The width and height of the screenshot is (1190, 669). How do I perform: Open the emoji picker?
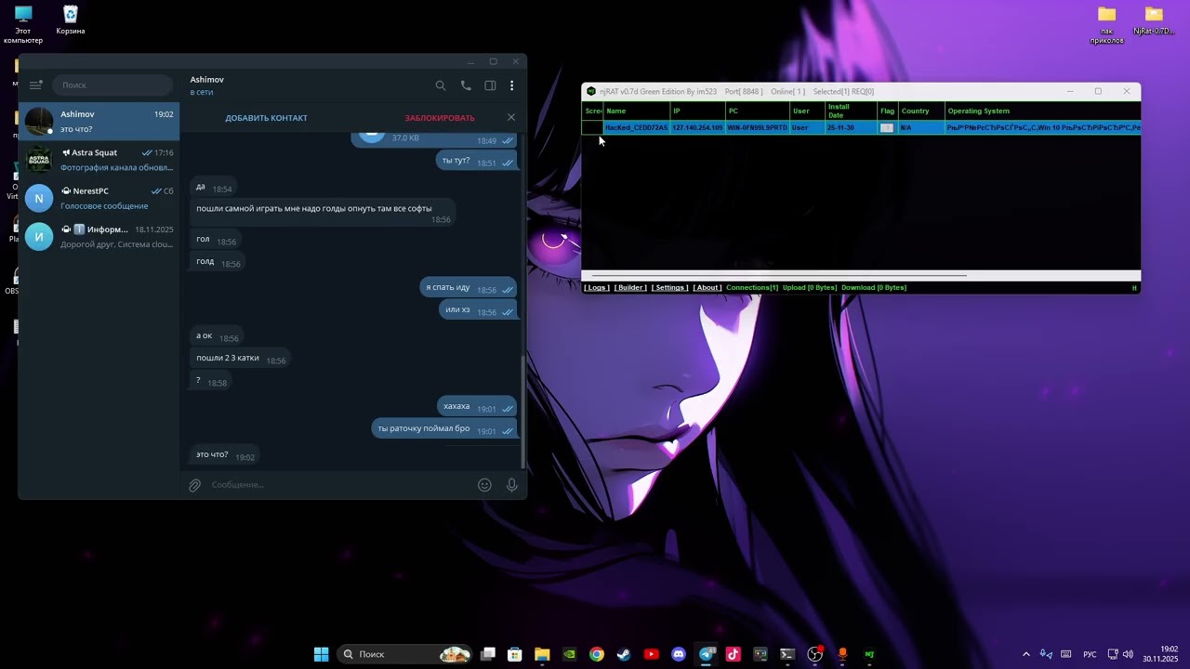click(484, 485)
